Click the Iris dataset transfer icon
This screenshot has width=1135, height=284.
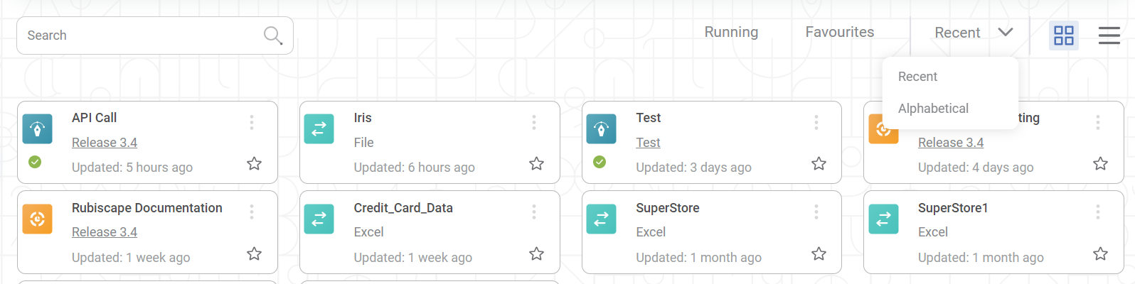click(319, 129)
